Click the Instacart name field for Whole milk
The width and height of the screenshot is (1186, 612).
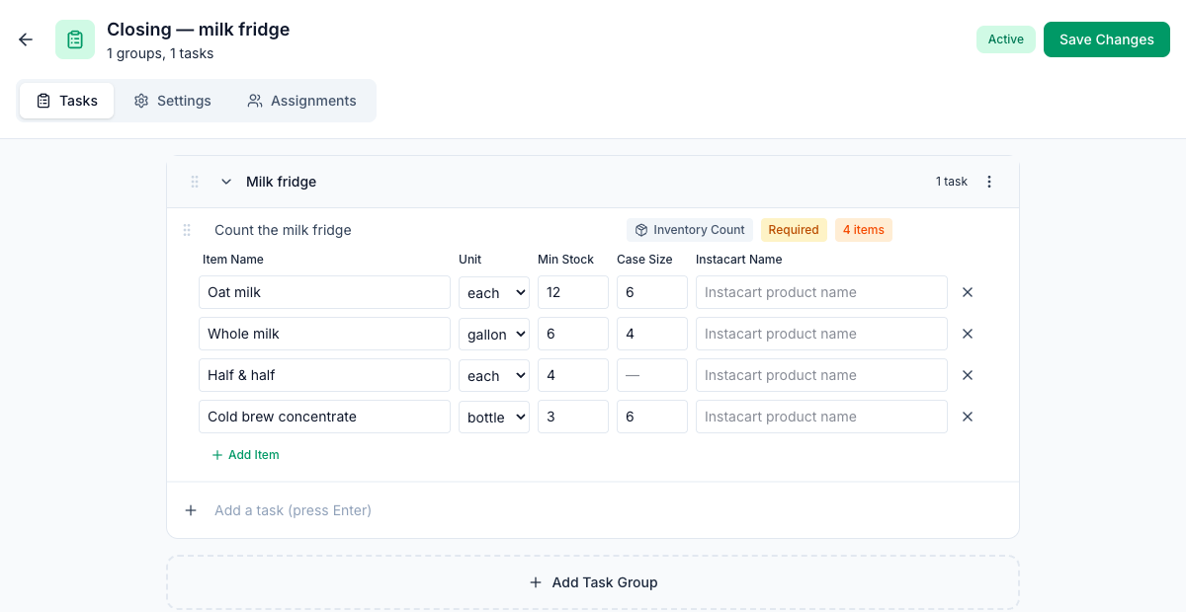coord(821,334)
